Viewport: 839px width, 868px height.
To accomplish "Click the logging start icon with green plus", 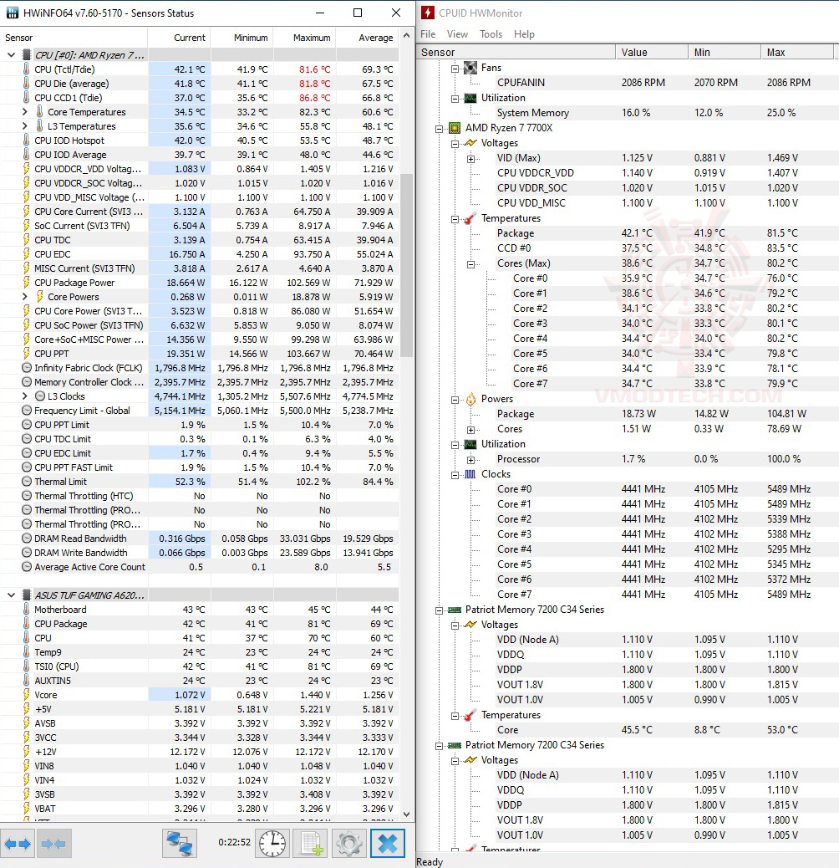I will click(311, 844).
